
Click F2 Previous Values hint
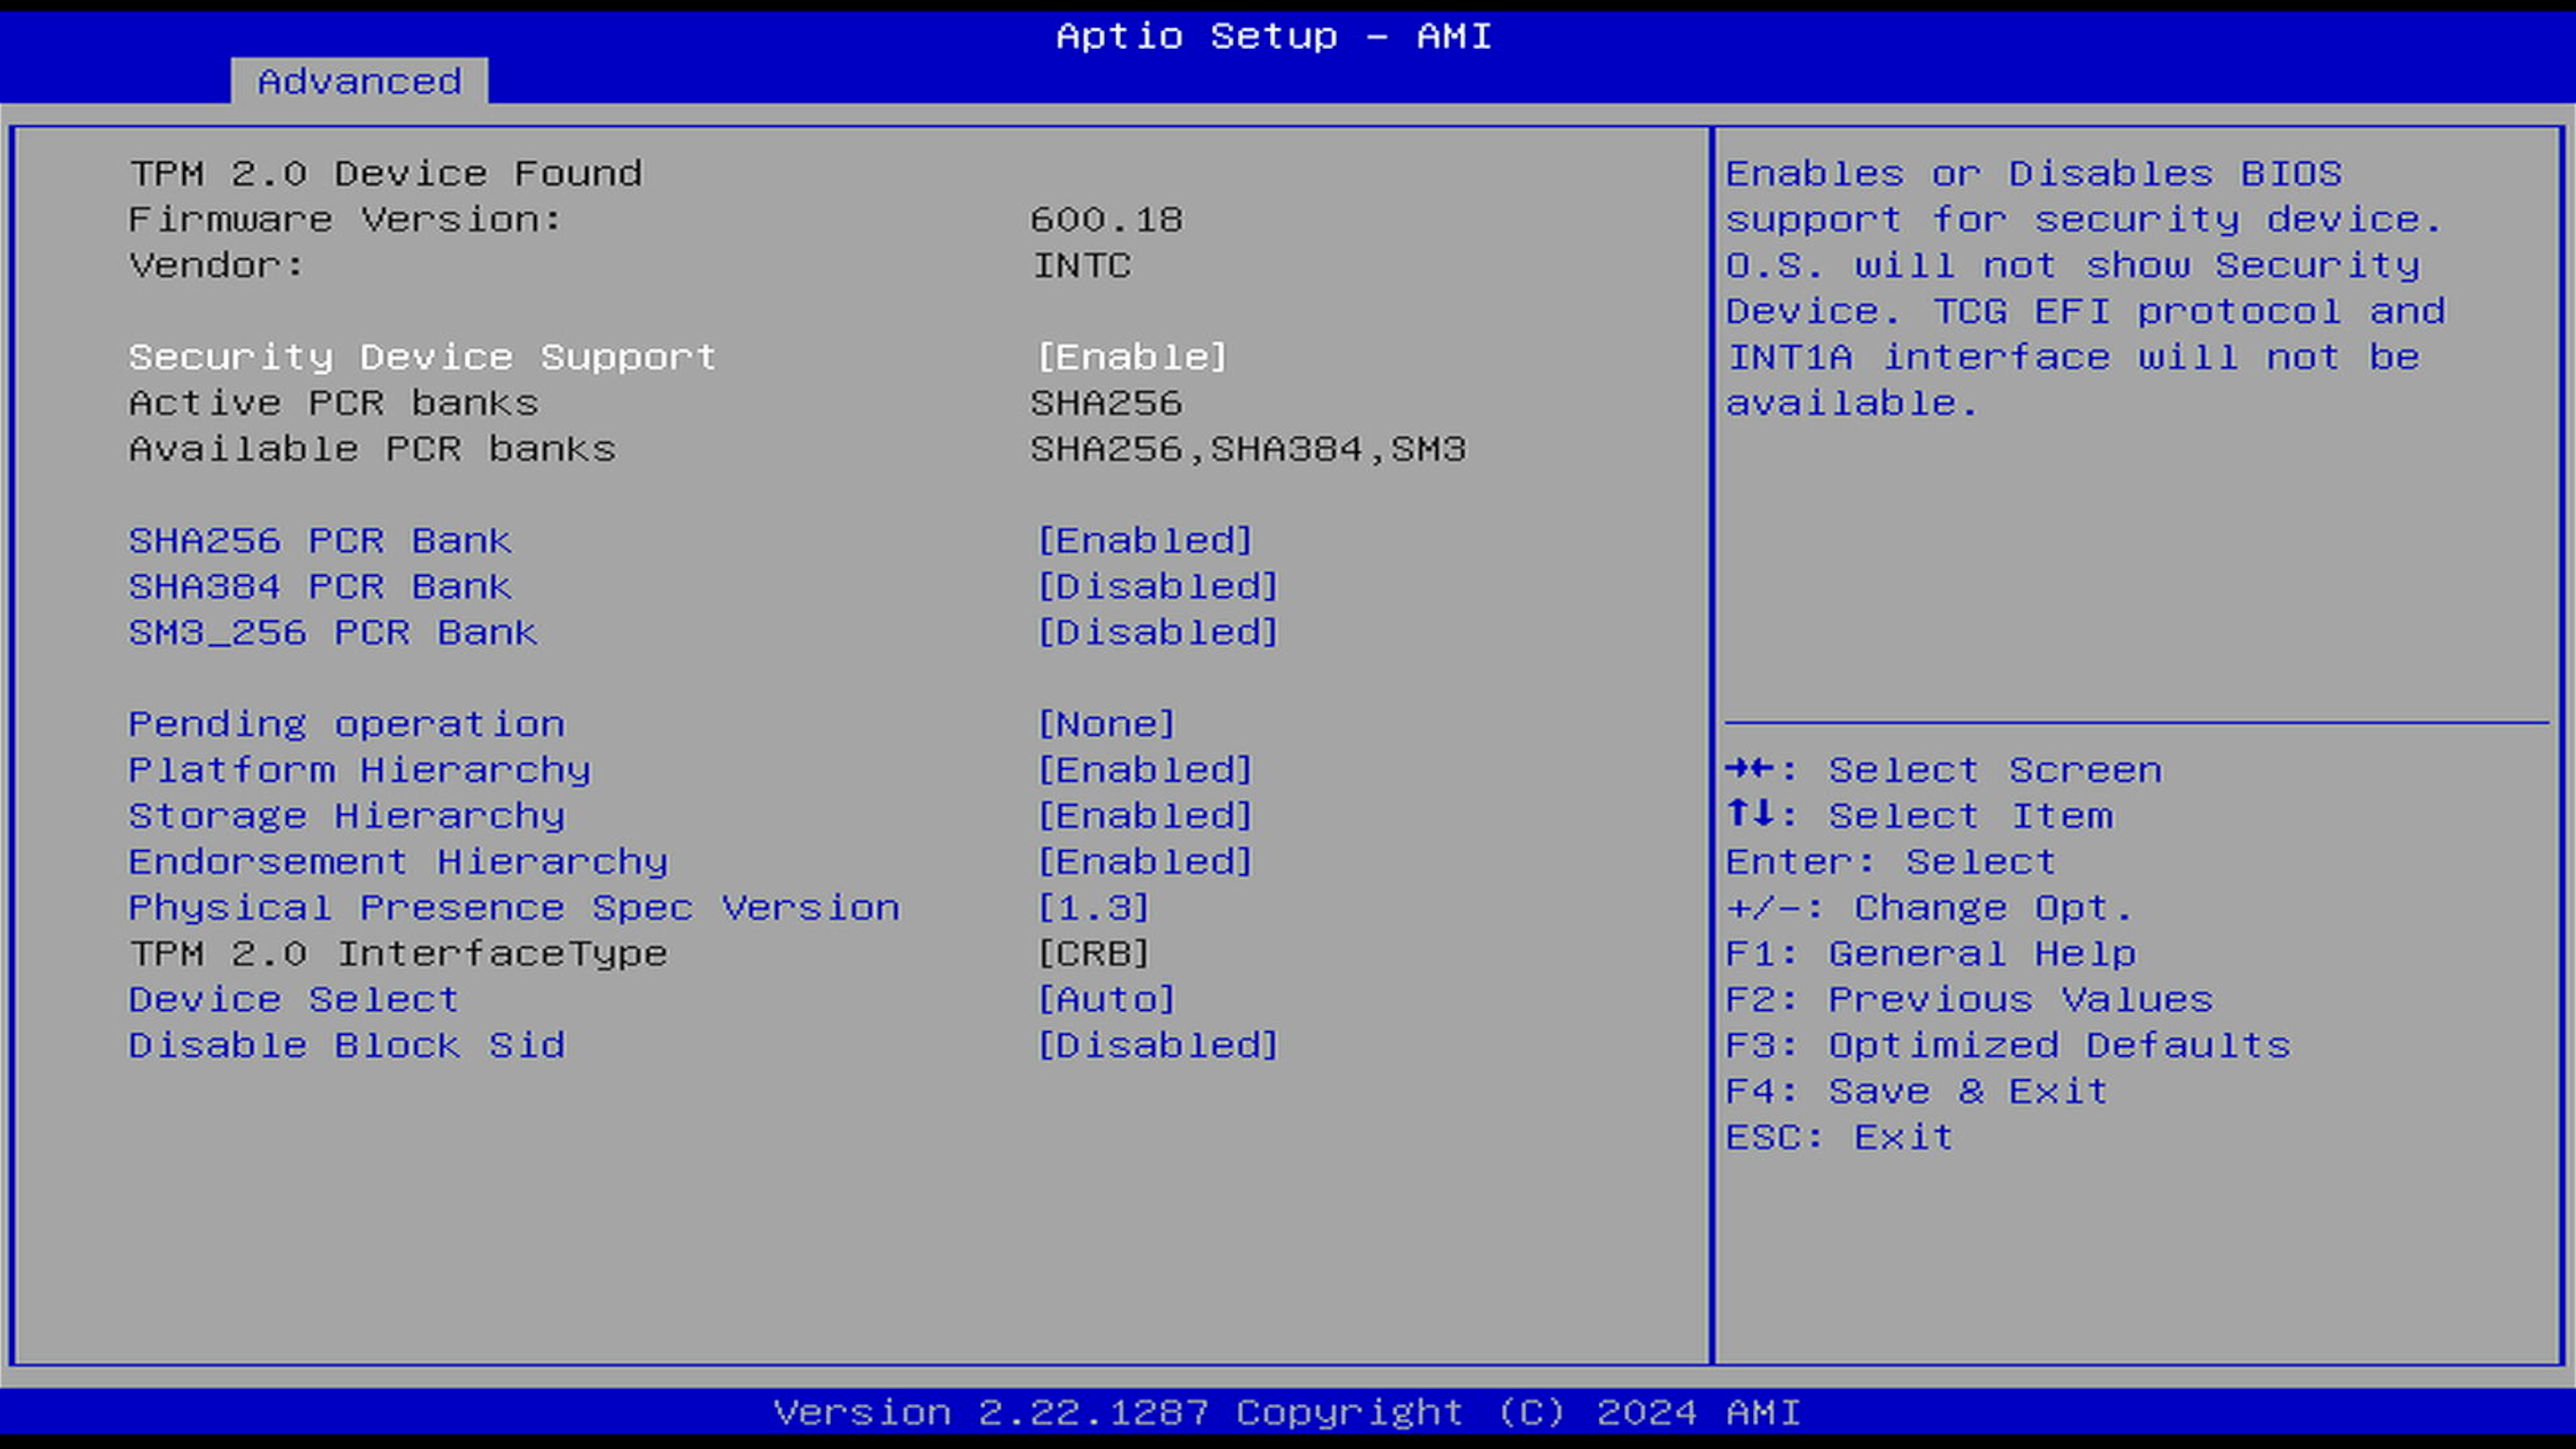(x=1969, y=1000)
